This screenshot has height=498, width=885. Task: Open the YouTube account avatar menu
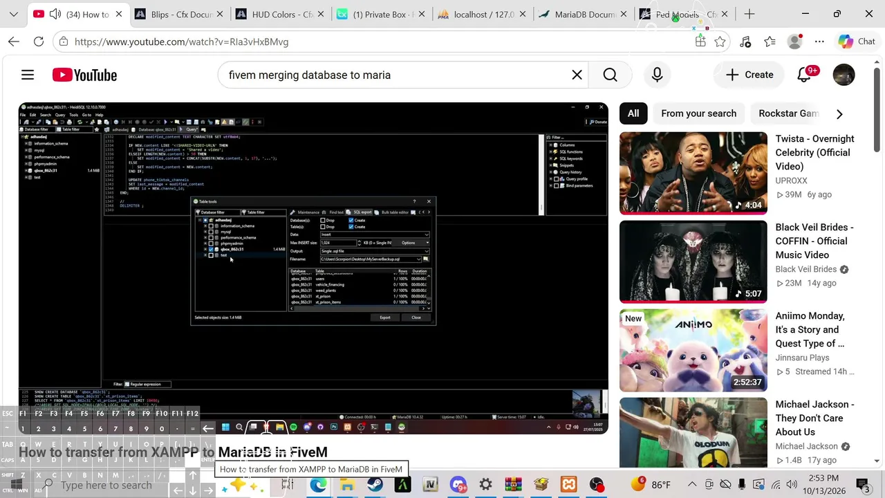point(844,75)
